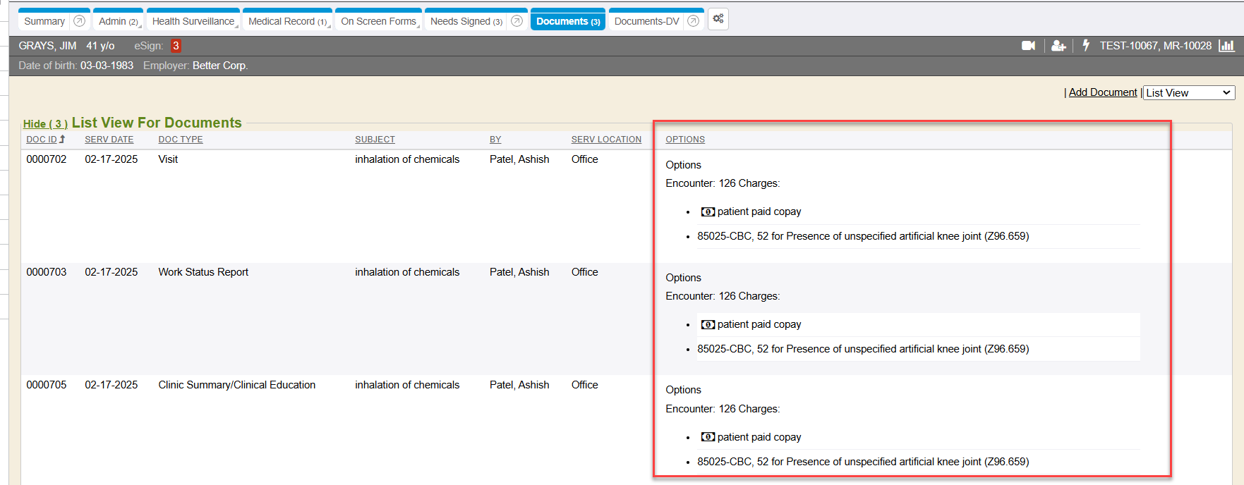Open the tab settings gears icon
The image size is (1244, 485).
pos(718,19)
